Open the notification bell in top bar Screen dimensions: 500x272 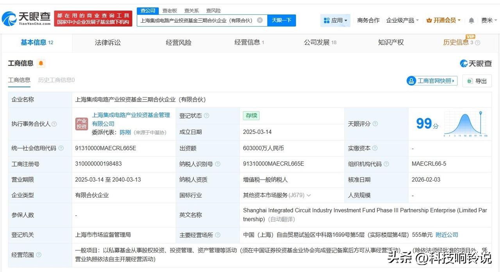[471, 20]
